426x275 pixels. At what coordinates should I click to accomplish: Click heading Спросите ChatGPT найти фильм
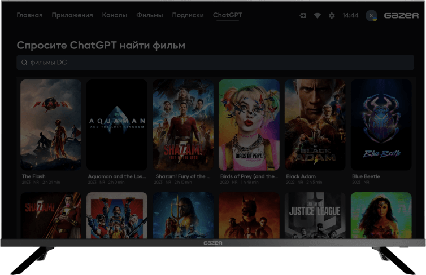pos(101,46)
